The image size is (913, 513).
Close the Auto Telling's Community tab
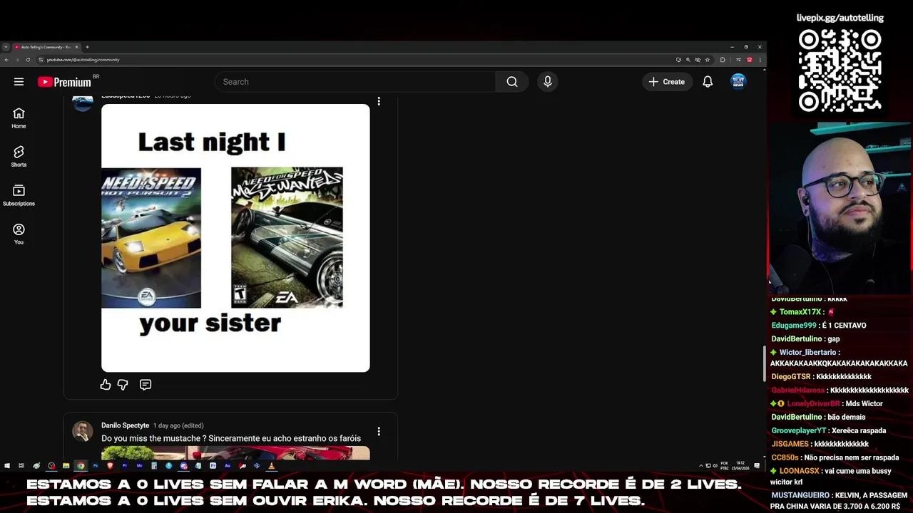(x=76, y=47)
